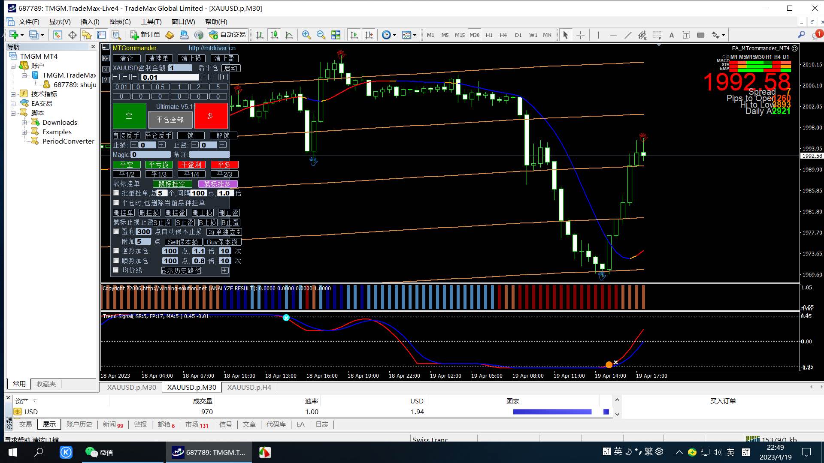Open the Periods clock dropdown

pyautogui.click(x=389, y=35)
